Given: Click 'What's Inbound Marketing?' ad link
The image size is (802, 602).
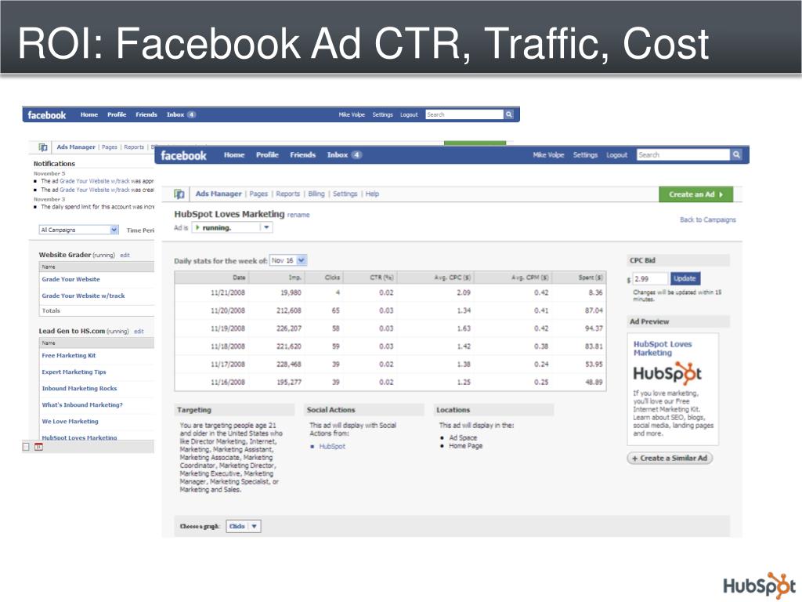Looking at the screenshot, I should (x=82, y=405).
